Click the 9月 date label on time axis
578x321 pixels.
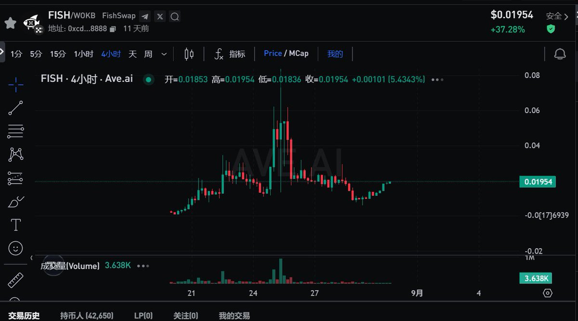click(x=417, y=293)
